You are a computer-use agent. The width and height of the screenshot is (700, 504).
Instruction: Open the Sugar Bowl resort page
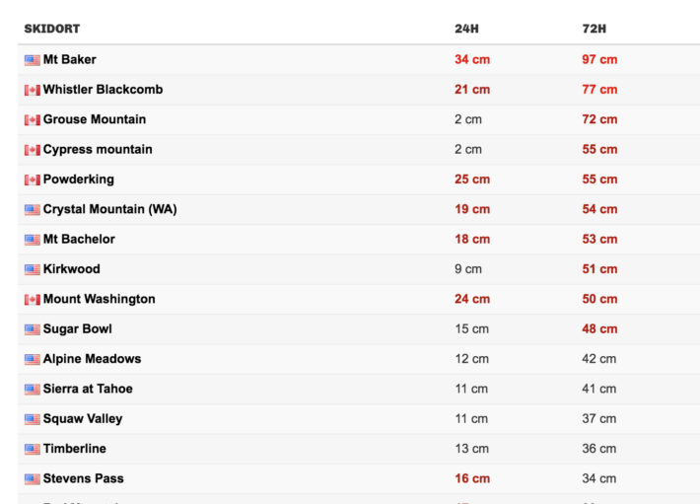tap(77, 328)
